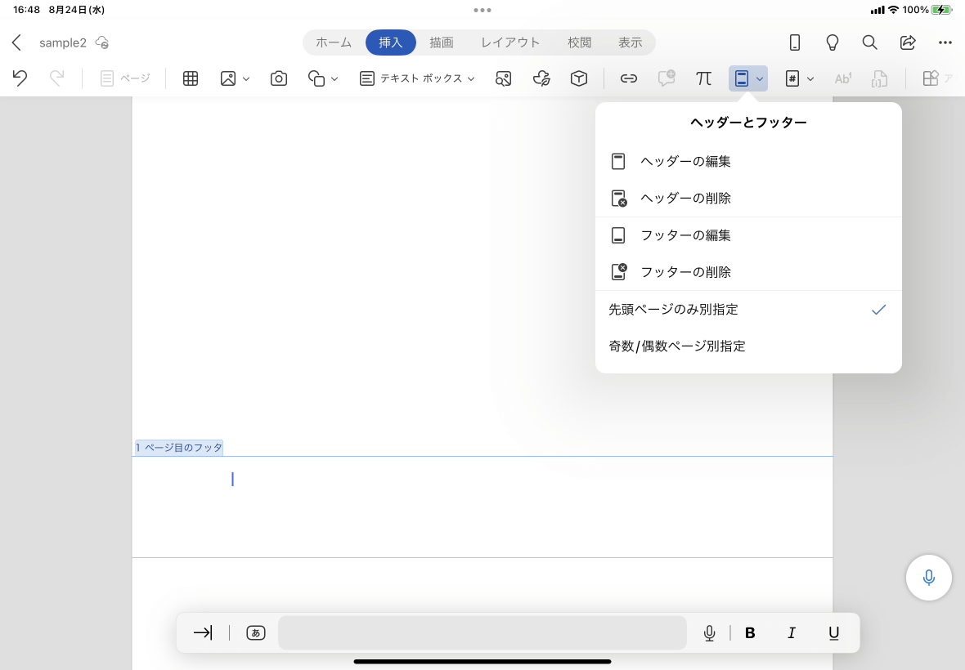Viewport: 965px width, 670px height.
Task: Switch to the 校閲 tab
Action: point(579,42)
